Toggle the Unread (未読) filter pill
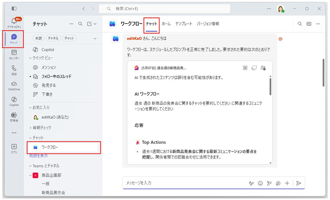Viewport: 330px width, 200px height. pos(39,38)
